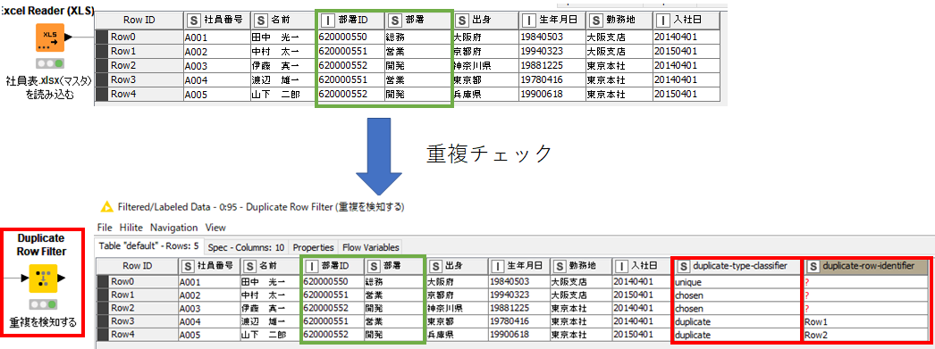
Task: Click 19900618 in the upper table
Action: coord(552,94)
